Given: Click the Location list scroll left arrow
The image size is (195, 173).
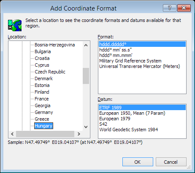Looking at the screenshot, I should click(x=12, y=134).
